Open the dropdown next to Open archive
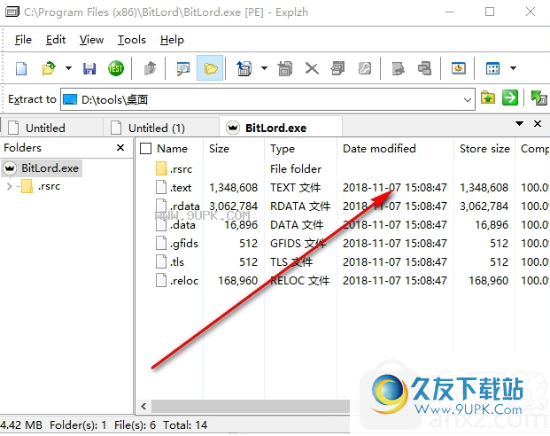 click(68, 68)
